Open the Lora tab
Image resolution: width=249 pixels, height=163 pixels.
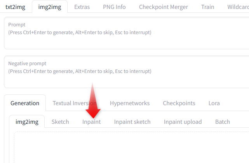[x=214, y=103]
